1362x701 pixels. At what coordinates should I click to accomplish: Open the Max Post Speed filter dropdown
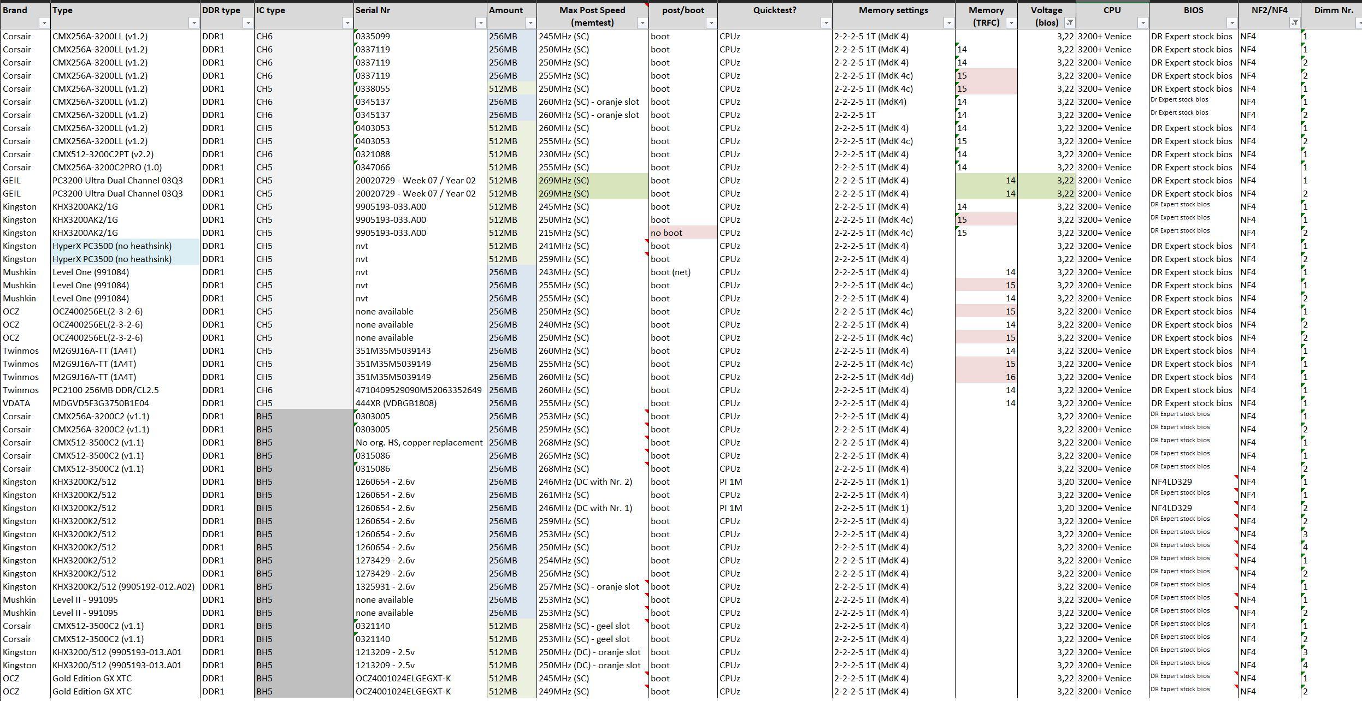tap(642, 23)
